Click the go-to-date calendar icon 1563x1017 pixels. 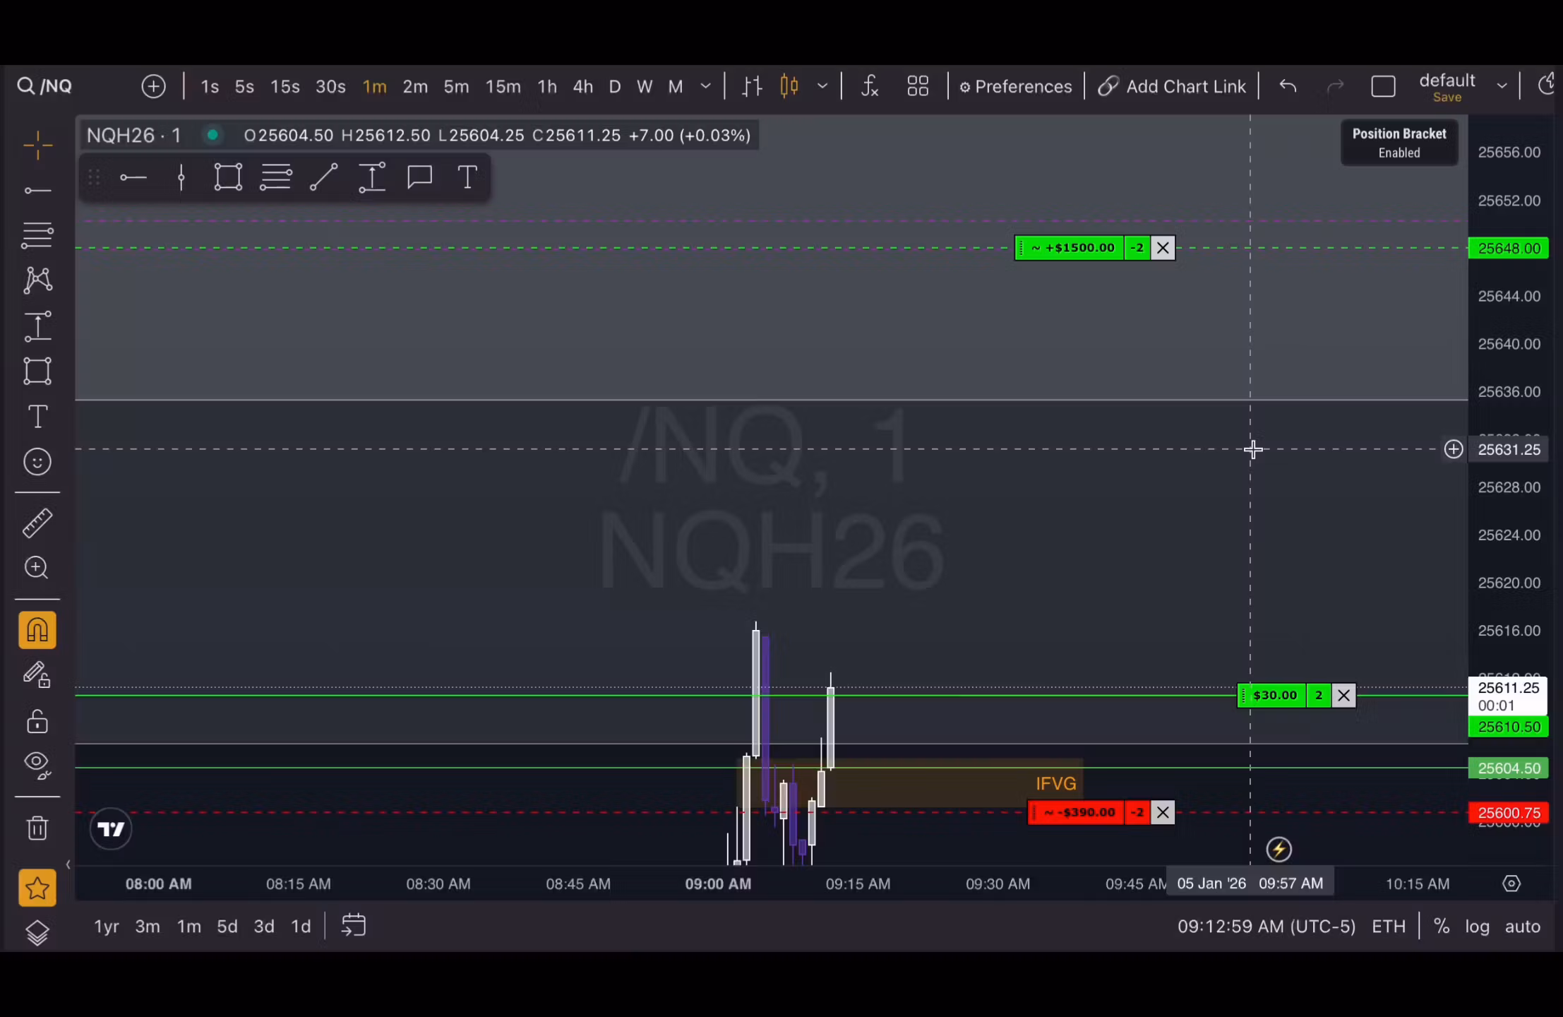(354, 925)
